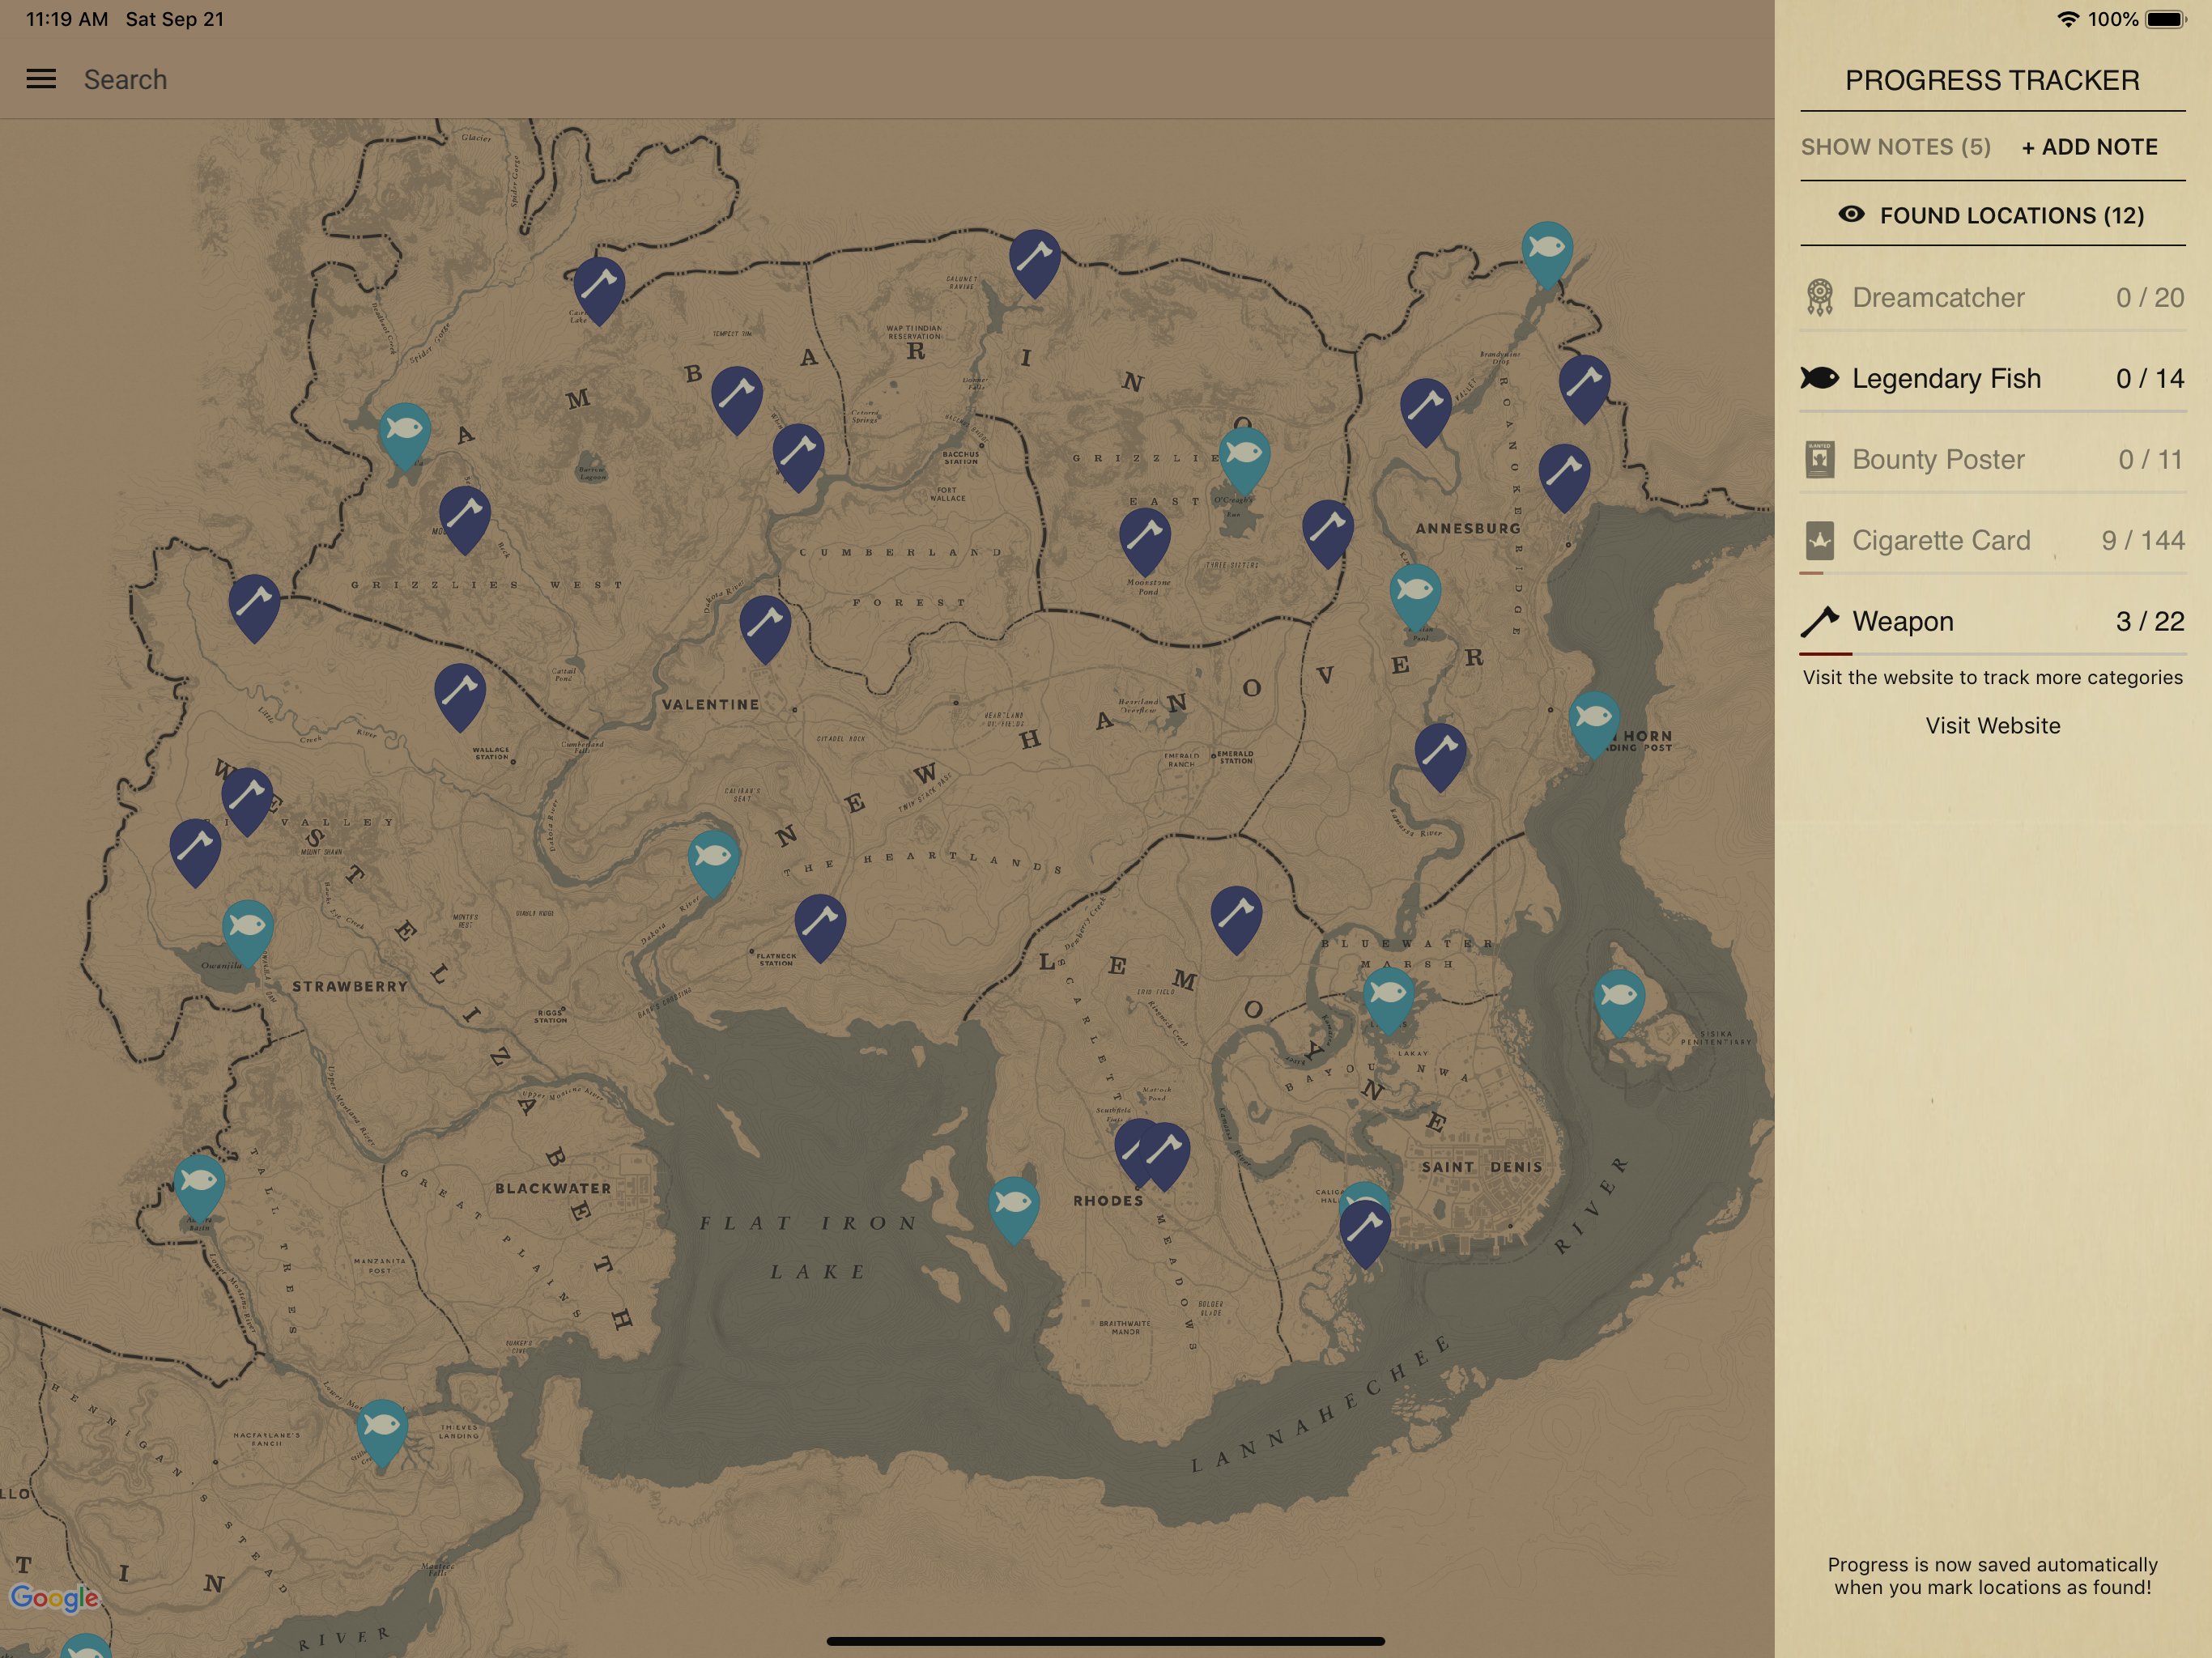Toggle Found Locations visibility eye
2212x1658 pixels.
1851,214
